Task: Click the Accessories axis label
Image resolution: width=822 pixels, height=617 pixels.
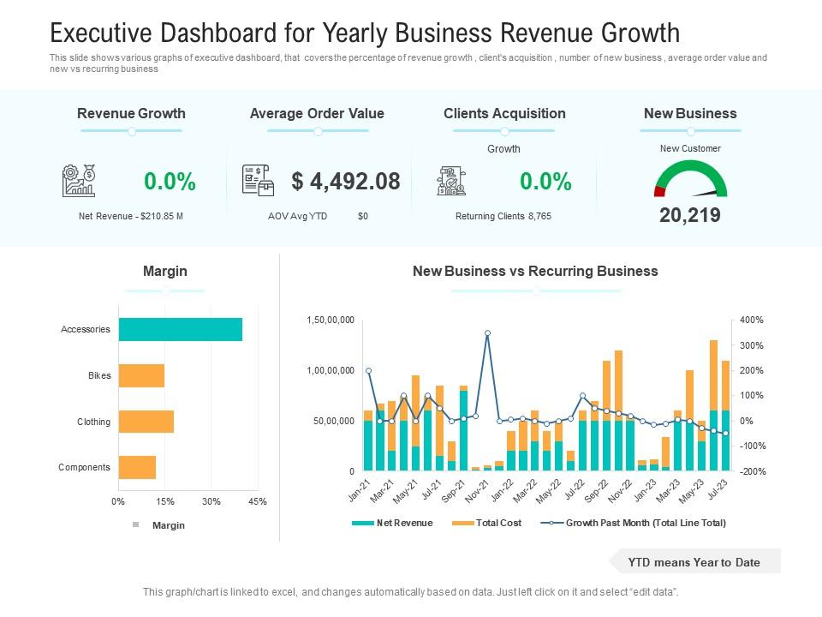Action: 86,329
